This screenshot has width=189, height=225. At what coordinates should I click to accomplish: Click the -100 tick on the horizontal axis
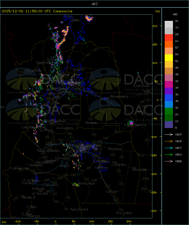[17, 222]
